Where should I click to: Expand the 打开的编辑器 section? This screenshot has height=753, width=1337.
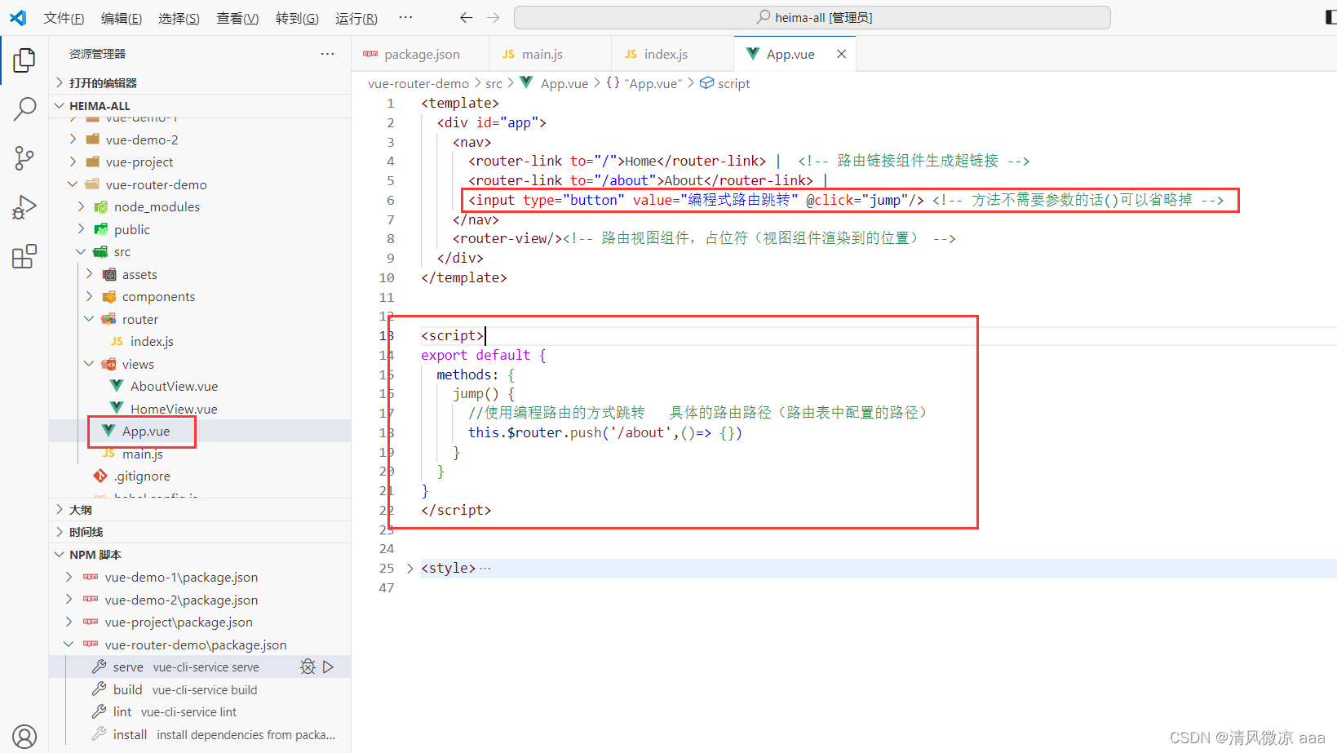[200, 83]
